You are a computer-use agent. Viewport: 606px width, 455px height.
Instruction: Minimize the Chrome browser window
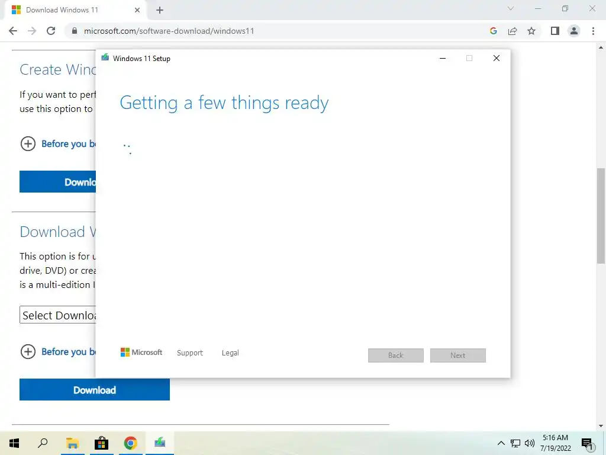(x=538, y=8)
